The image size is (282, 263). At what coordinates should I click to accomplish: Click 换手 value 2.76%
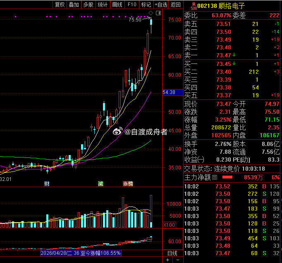point(223,144)
